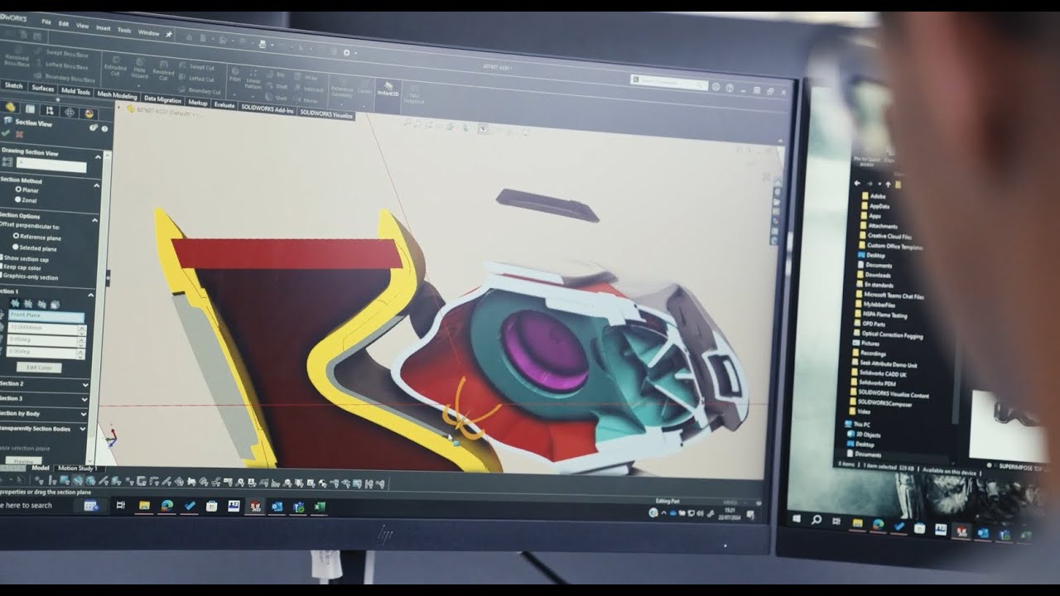Image resolution: width=1060 pixels, height=596 pixels.
Task: Toggle Keep cap color checkbox
Action: tap(22, 267)
